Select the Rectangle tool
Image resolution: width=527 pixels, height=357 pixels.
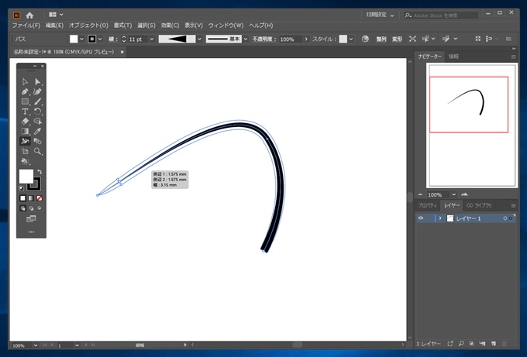[25, 101]
